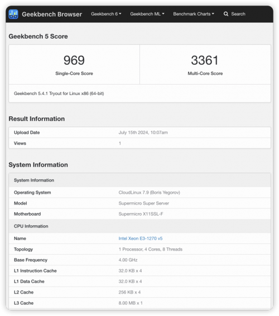This screenshot has width=279, height=316.
Task: Click the Geekbench logo icon
Action: (x=13, y=14)
